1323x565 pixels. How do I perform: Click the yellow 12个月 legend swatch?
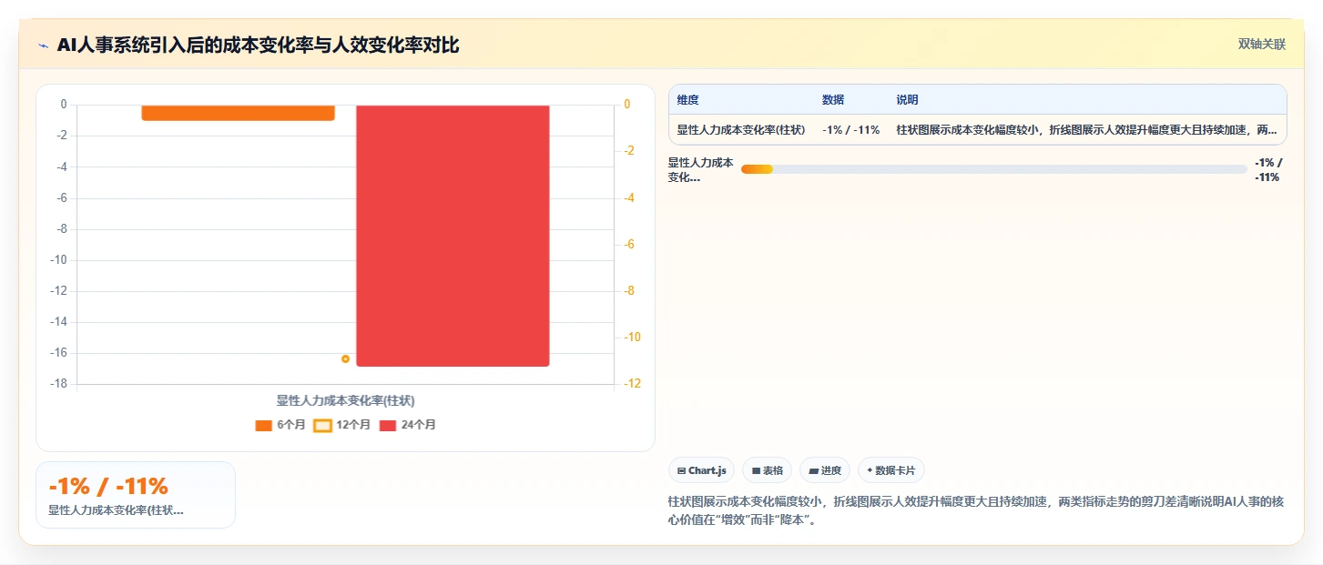[x=322, y=425]
